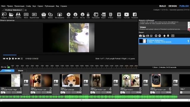Click the green soundtrack waveform

(x=89, y=97)
